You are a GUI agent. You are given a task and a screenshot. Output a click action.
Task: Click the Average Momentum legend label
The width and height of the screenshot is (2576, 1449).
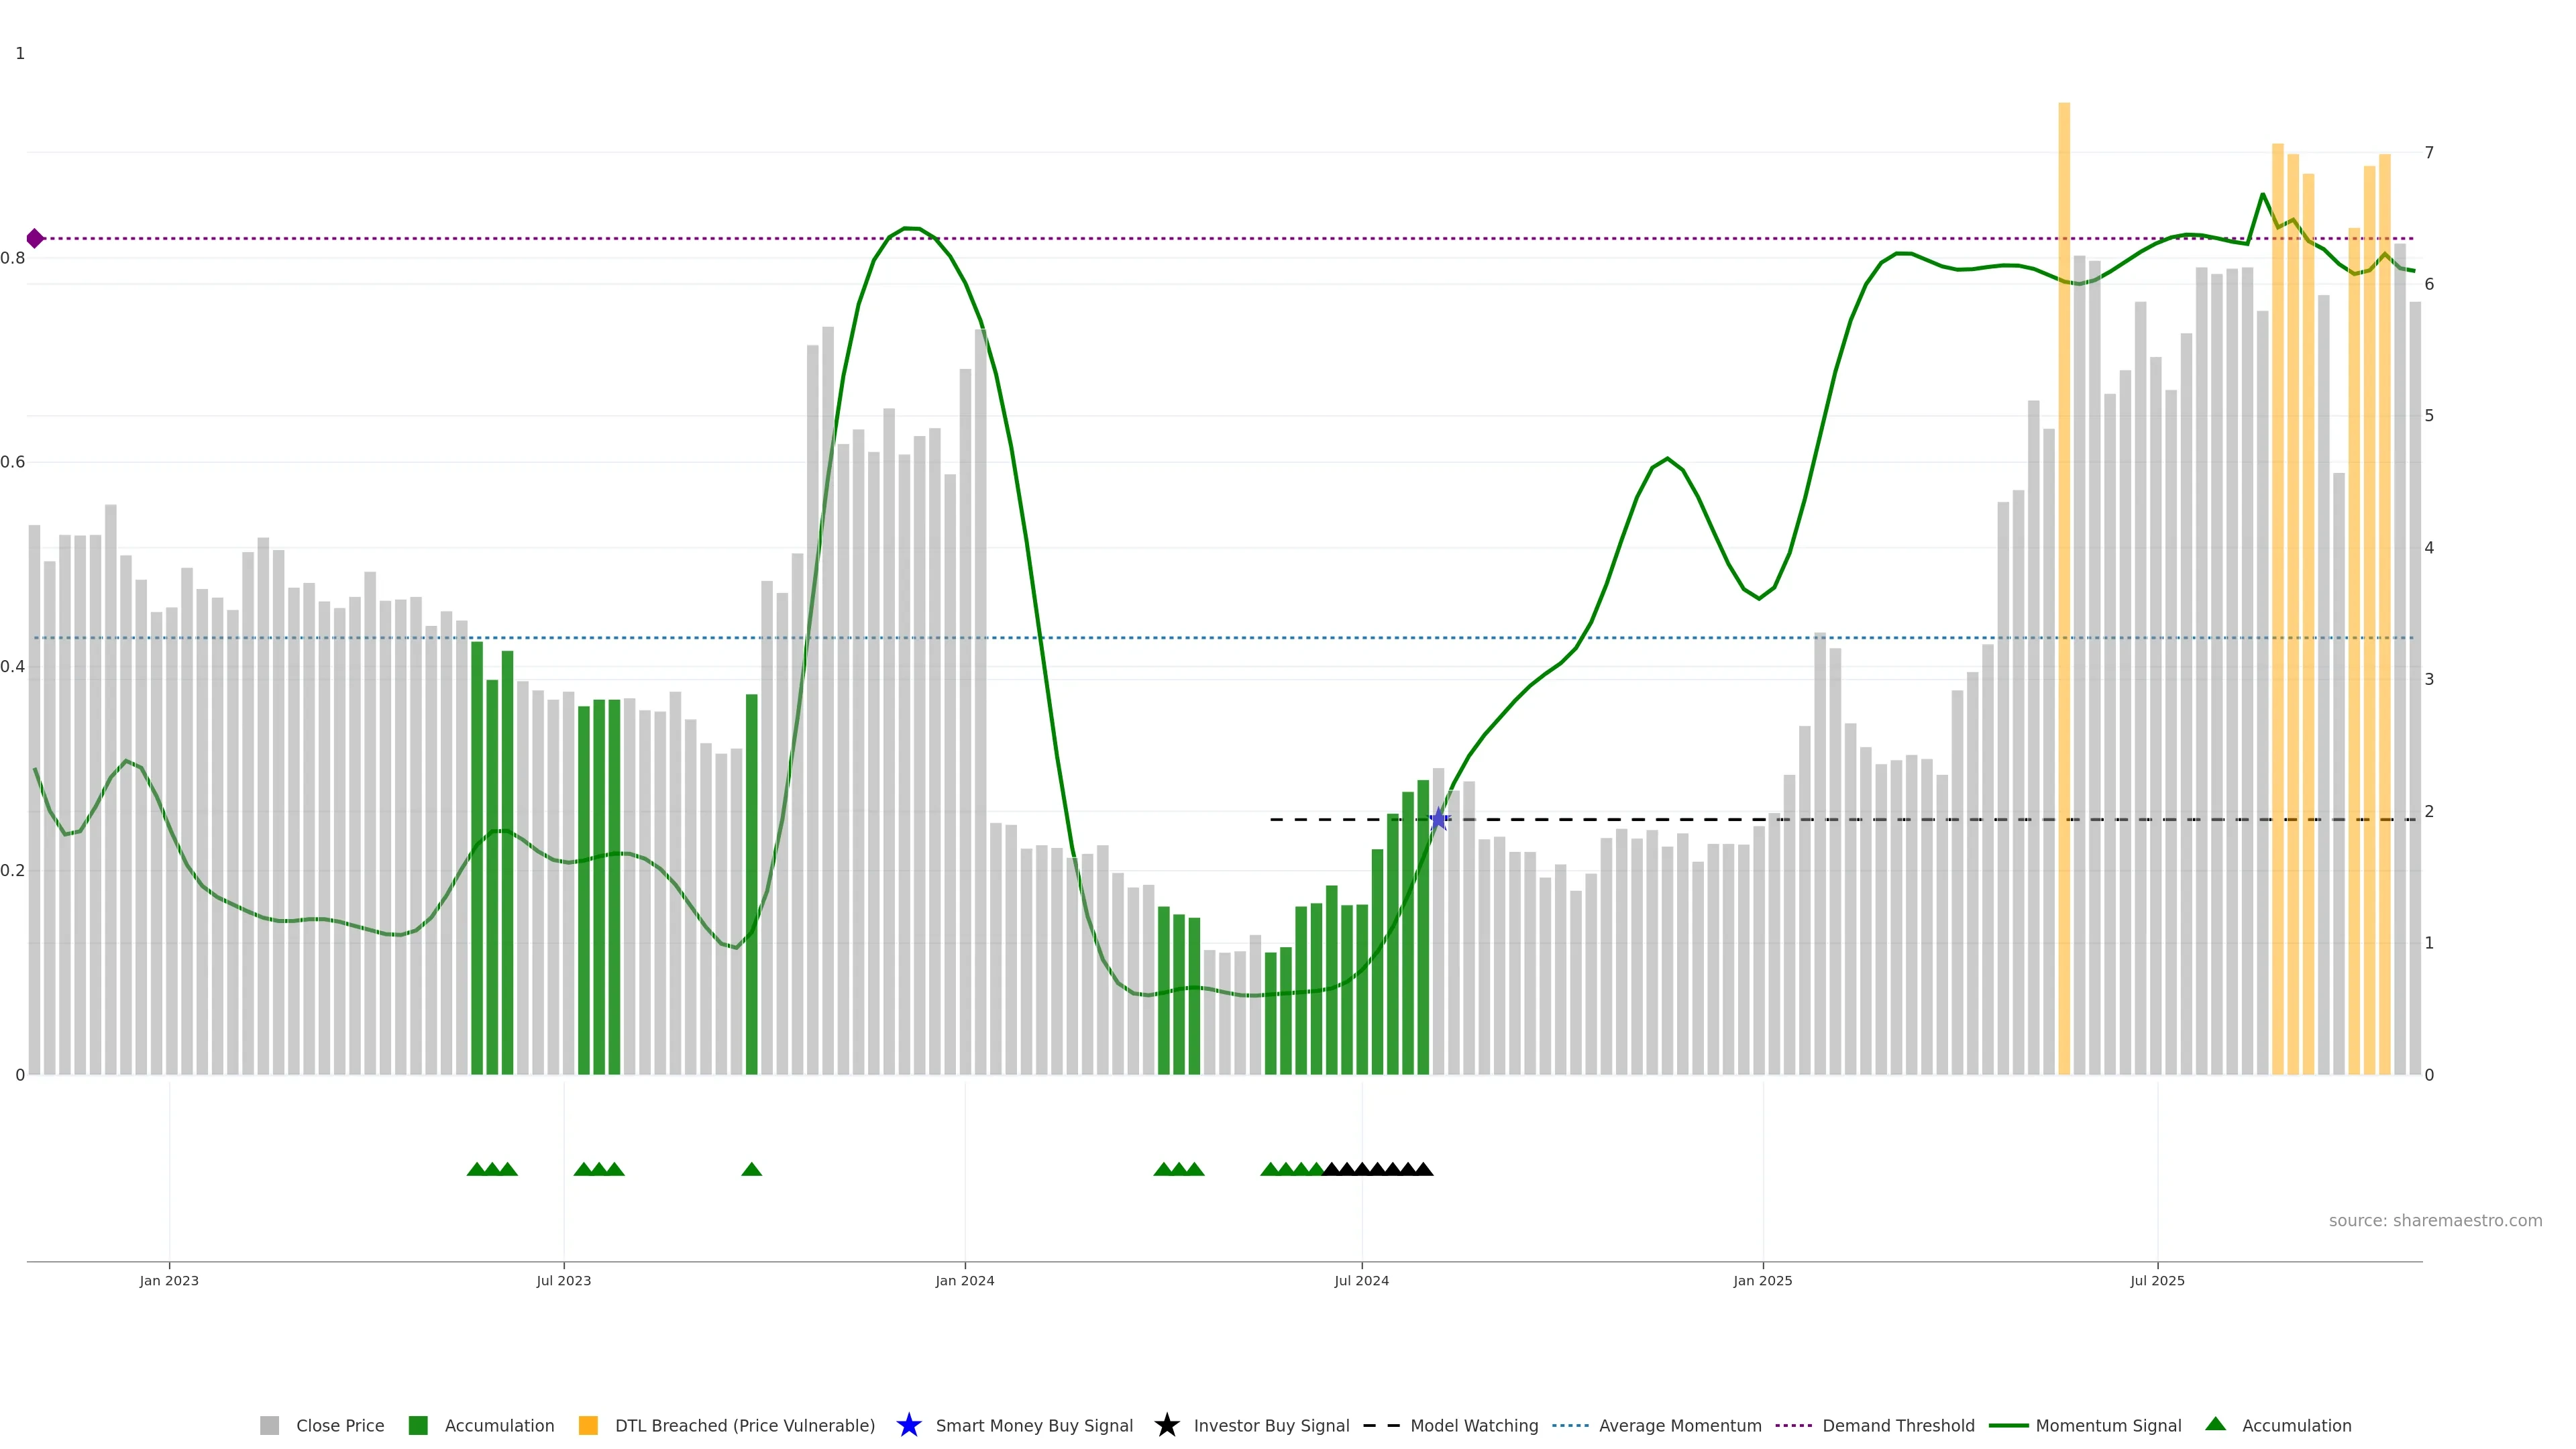pos(1679,1425)
